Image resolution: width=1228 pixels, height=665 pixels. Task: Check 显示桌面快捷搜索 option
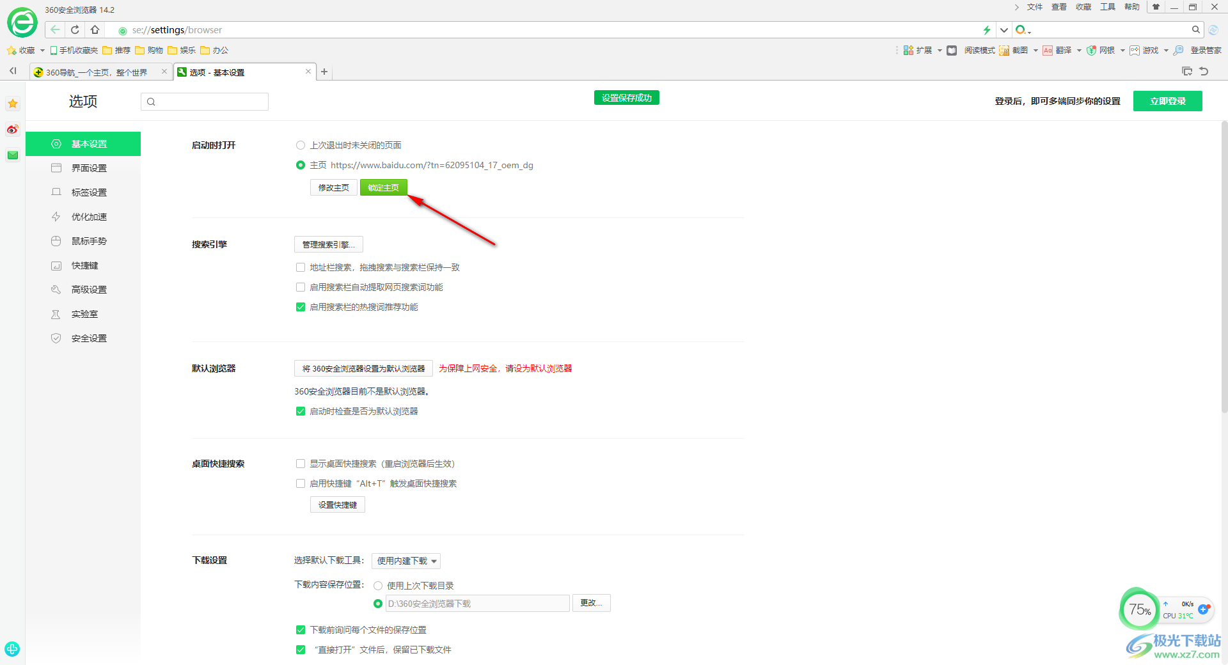pyautogui.click(x=300, y=464)
